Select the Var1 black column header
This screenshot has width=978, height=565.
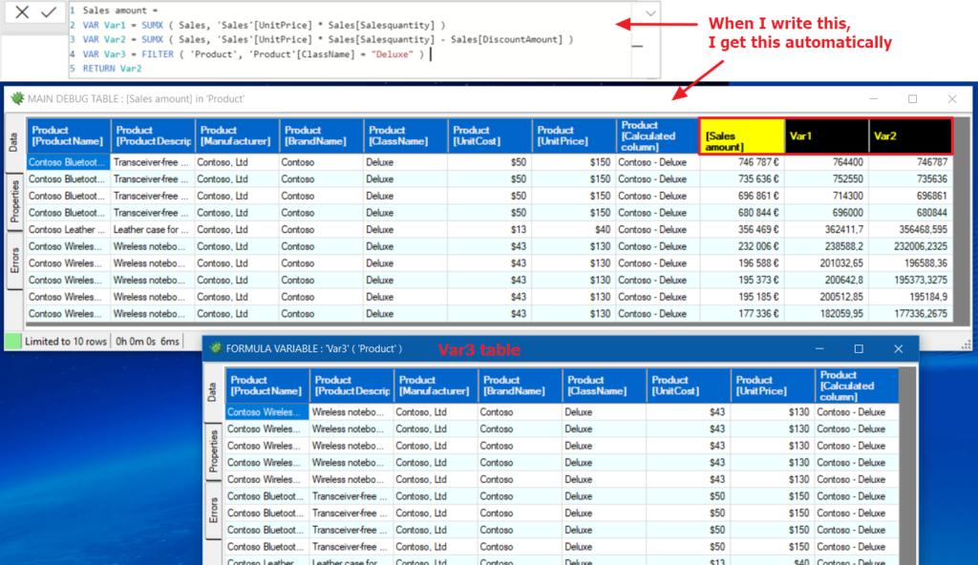point(826,136)
